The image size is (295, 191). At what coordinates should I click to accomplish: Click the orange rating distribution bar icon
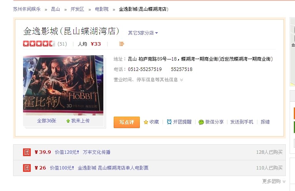pos(121,44)
